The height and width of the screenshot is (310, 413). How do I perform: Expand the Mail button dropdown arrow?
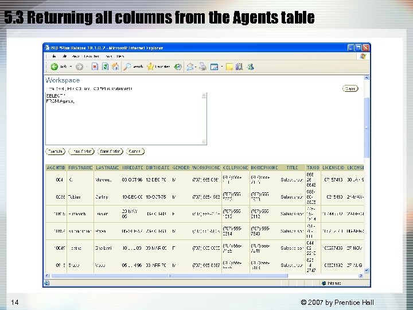pos(196,67)
